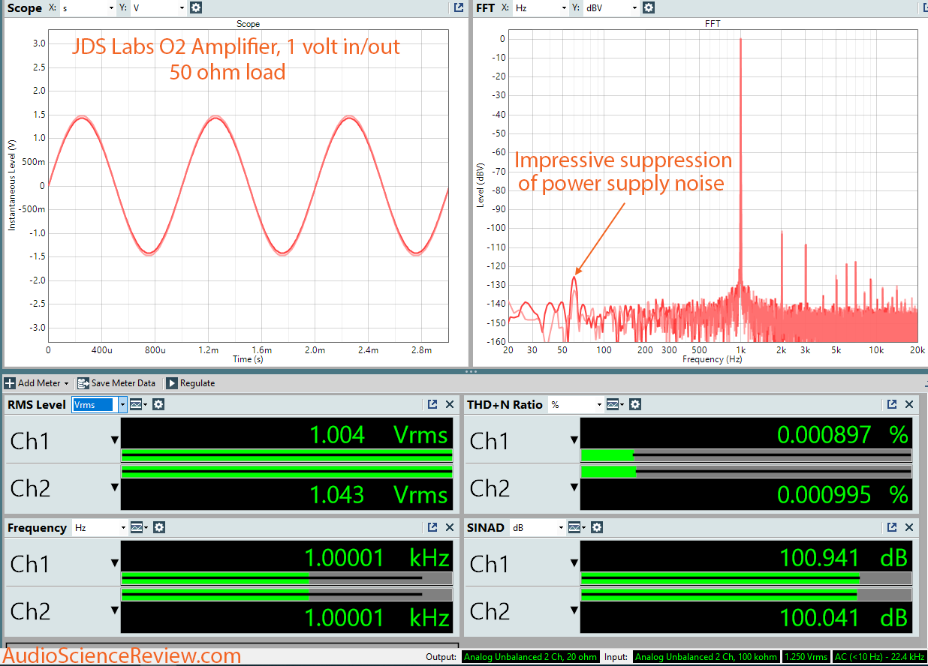
Task: Expand SINAD Ch1 channel arrow
Action: (x=574, y=563)
